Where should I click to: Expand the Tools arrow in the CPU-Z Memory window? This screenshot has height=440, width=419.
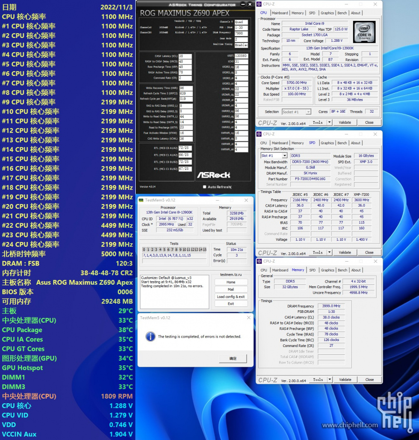pyautogui.click(x=330, y=380)
